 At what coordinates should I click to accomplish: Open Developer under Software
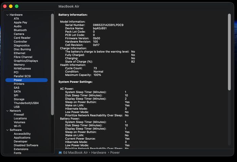(x=21, y=142)
